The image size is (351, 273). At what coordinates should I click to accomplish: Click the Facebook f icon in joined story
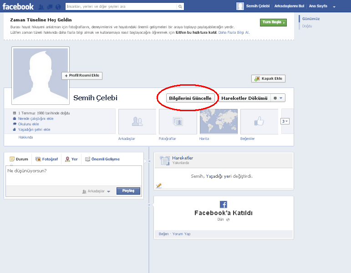pos(224,205)
